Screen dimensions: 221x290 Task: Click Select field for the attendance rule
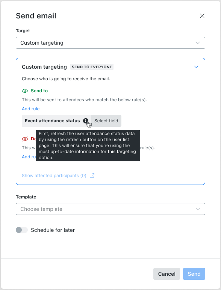coord(106,121)
